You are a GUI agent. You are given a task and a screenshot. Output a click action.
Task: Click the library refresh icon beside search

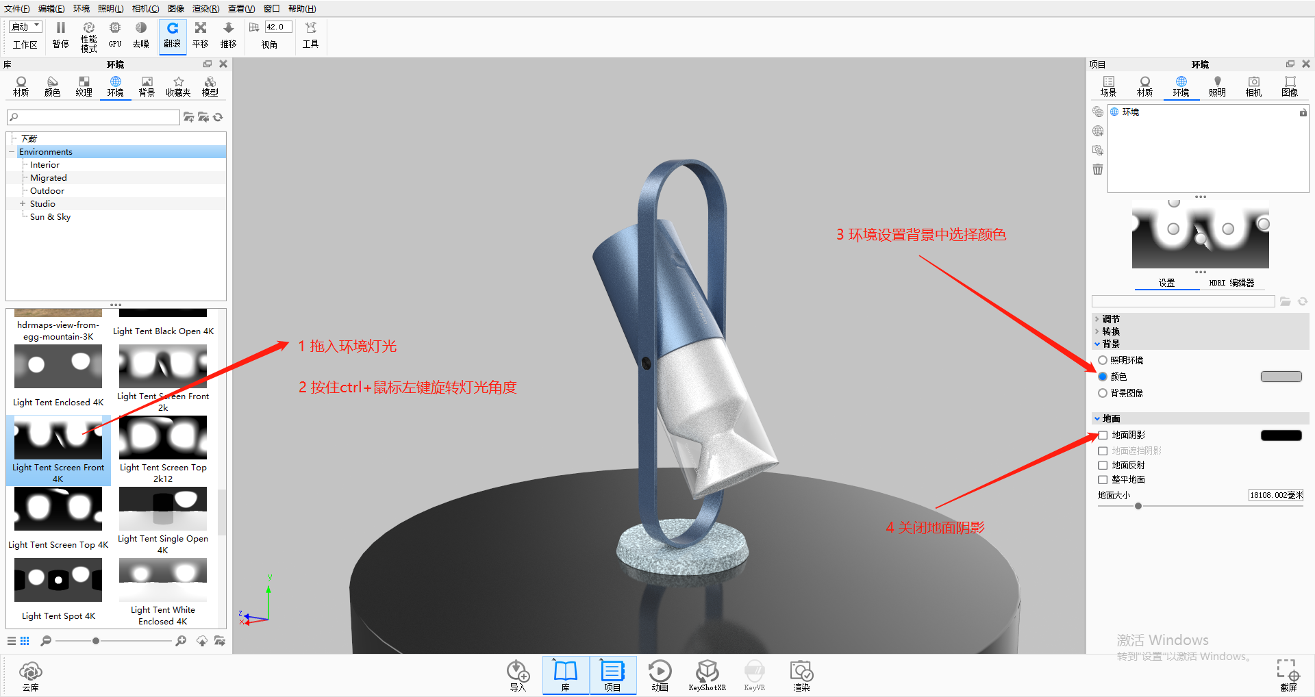tap(218, 117)
